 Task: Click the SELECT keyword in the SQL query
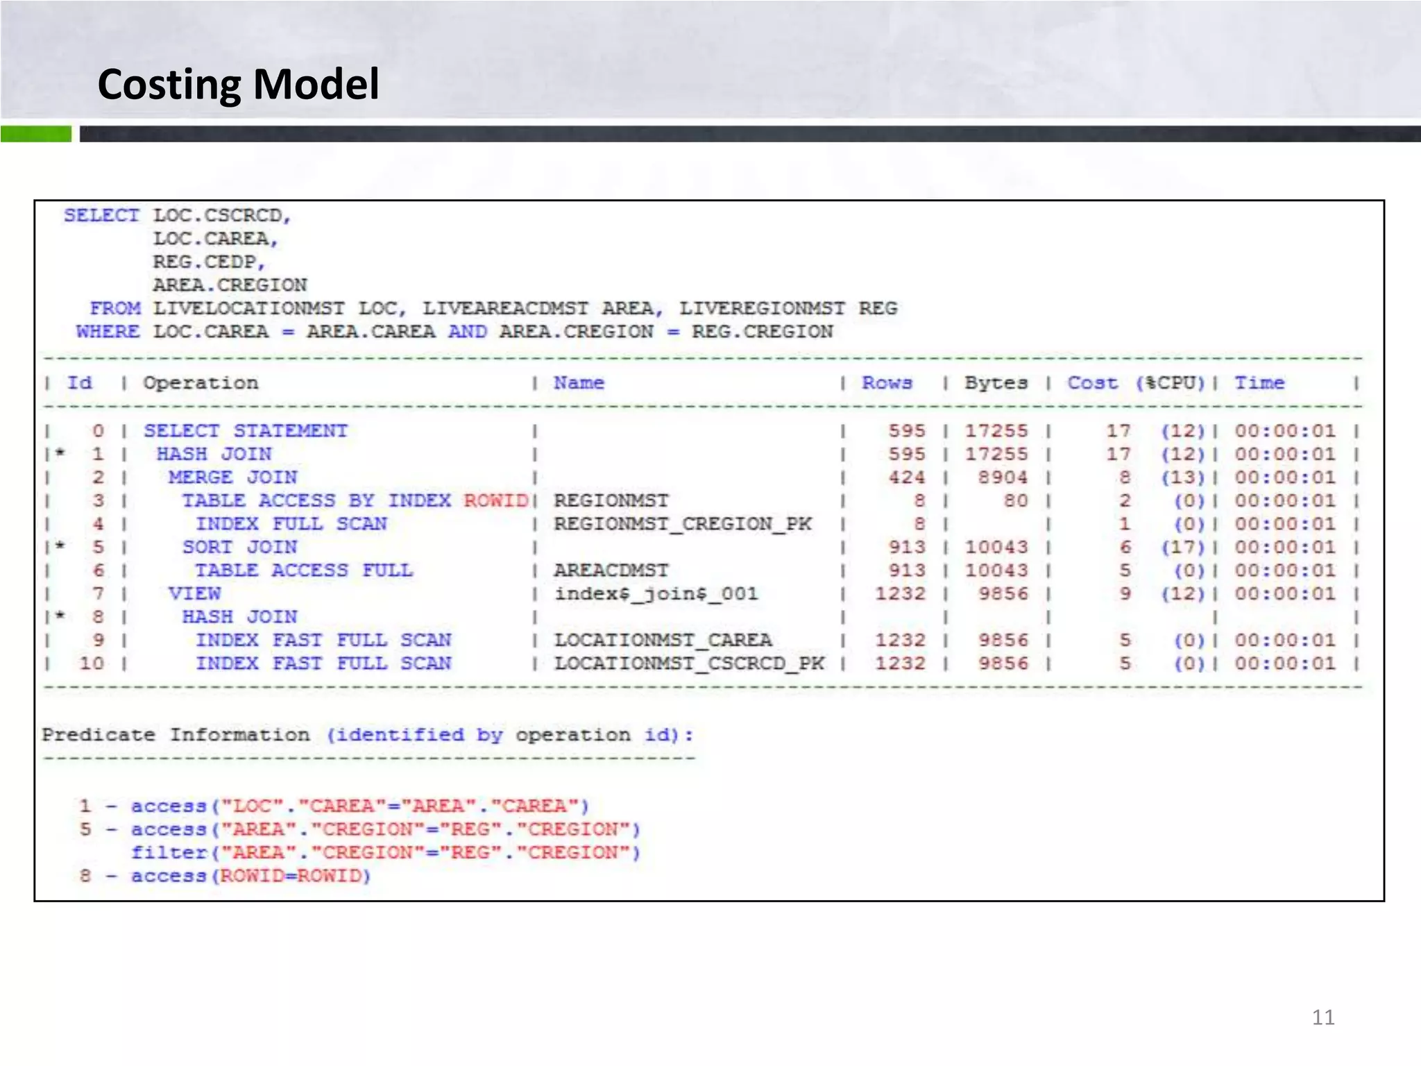[101, 215]
